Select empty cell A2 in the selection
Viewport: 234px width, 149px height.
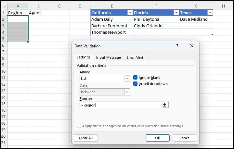(18, 19)
